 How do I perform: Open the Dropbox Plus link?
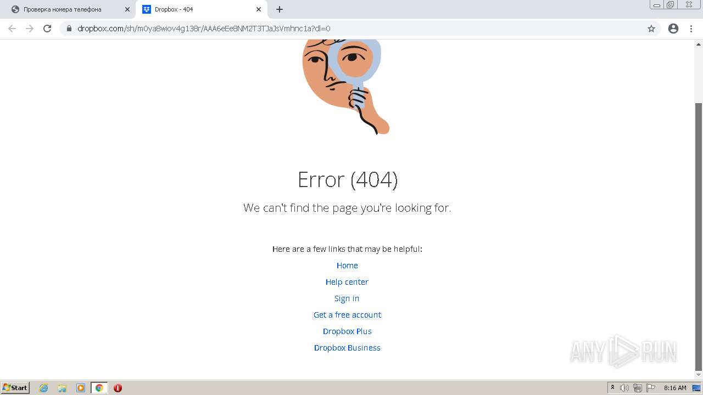tap(347, 331)
